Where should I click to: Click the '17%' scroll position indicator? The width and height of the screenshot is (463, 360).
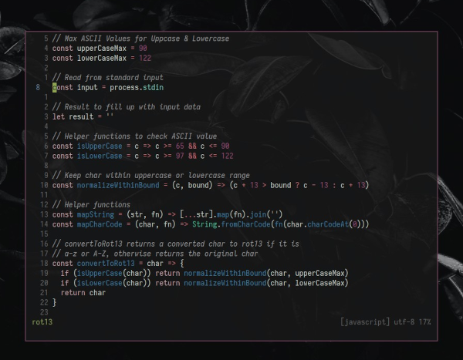[x=424, y=322]
